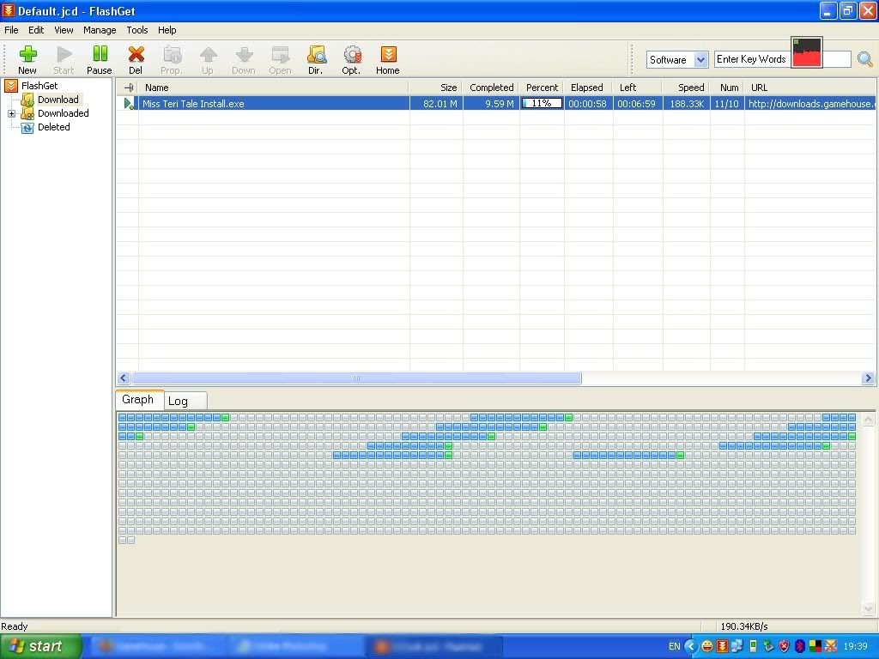This screenshot has height=659, width=879.
Task: Click the 82.01 M size cell
Action: point(437,104)
